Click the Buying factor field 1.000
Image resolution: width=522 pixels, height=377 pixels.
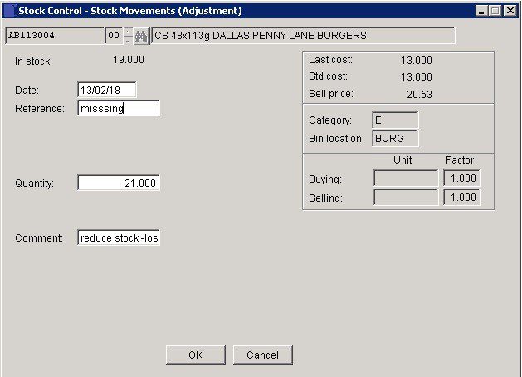pos(461,179)
